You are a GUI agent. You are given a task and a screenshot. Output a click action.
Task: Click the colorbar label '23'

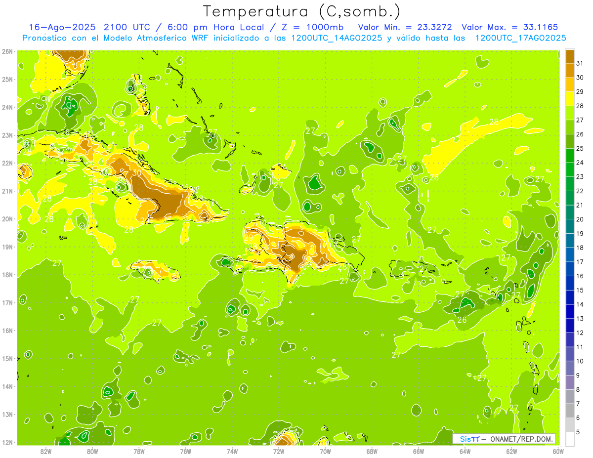click(580, 177)
